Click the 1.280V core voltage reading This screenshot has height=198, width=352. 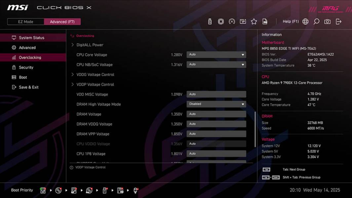click(x=176, y=55)
